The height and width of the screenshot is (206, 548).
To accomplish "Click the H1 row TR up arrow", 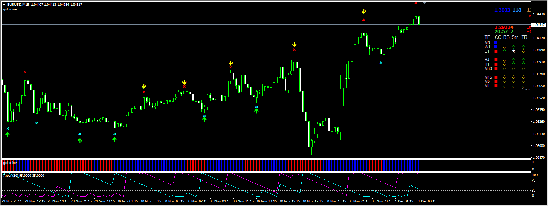I will (x=523, y=64).
